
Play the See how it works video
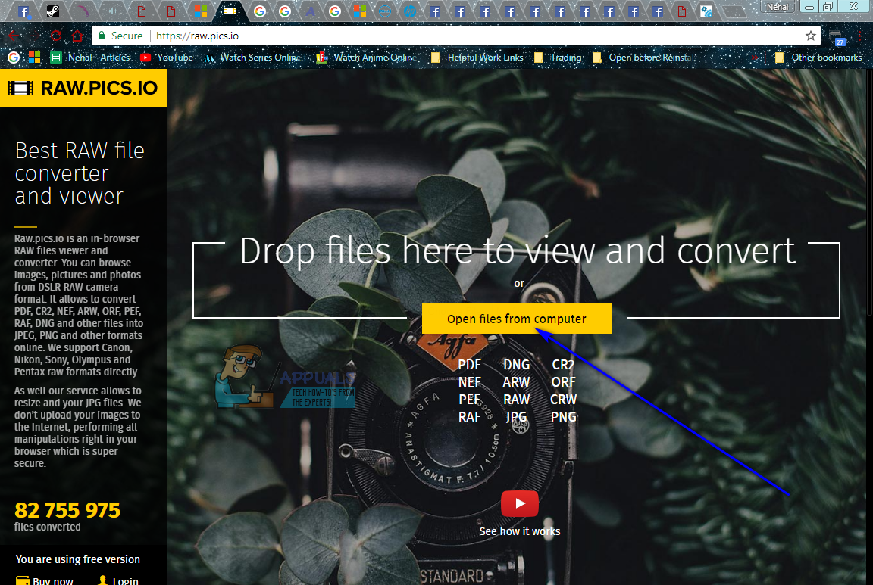point(519,503)
